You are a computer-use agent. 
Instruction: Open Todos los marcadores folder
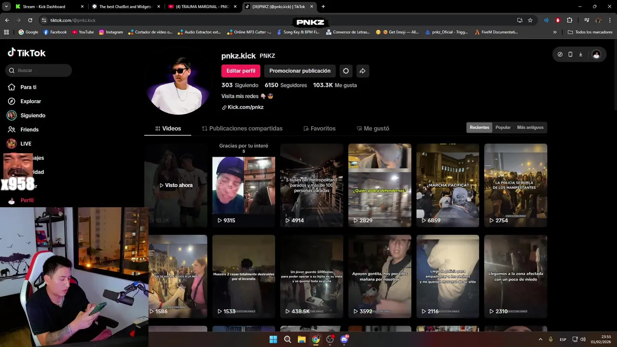pyautogui.click(x=590, y=32)
